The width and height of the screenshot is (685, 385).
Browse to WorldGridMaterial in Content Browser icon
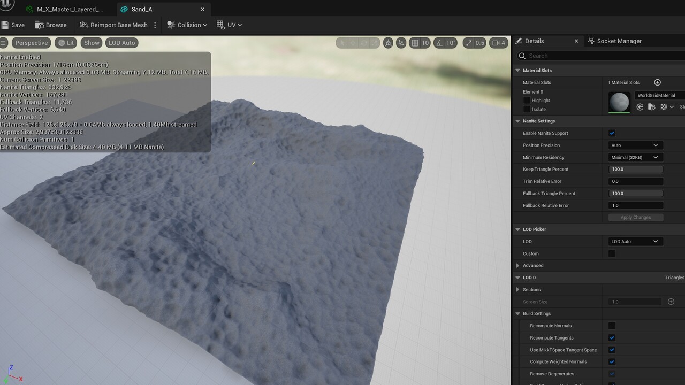coord(651,107)
